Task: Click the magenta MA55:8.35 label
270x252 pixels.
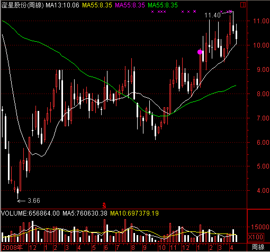Action: (130, 5)
